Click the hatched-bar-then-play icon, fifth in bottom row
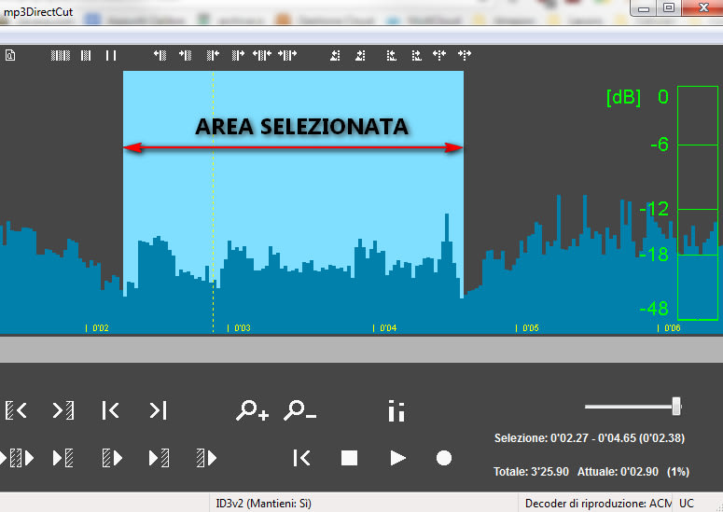723x512 pixels. coord(206,458)
